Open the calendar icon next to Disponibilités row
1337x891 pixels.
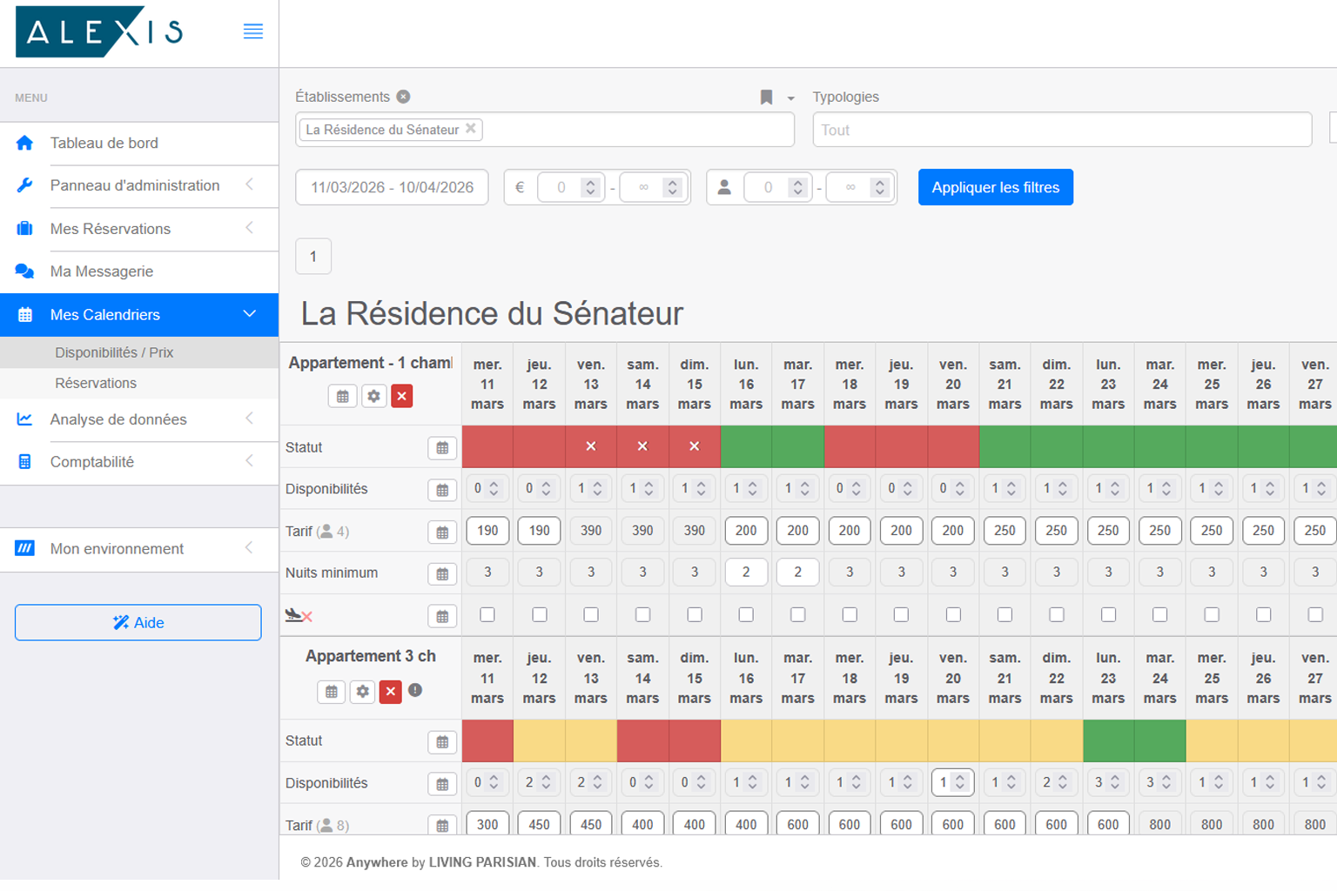click(442, 489)
